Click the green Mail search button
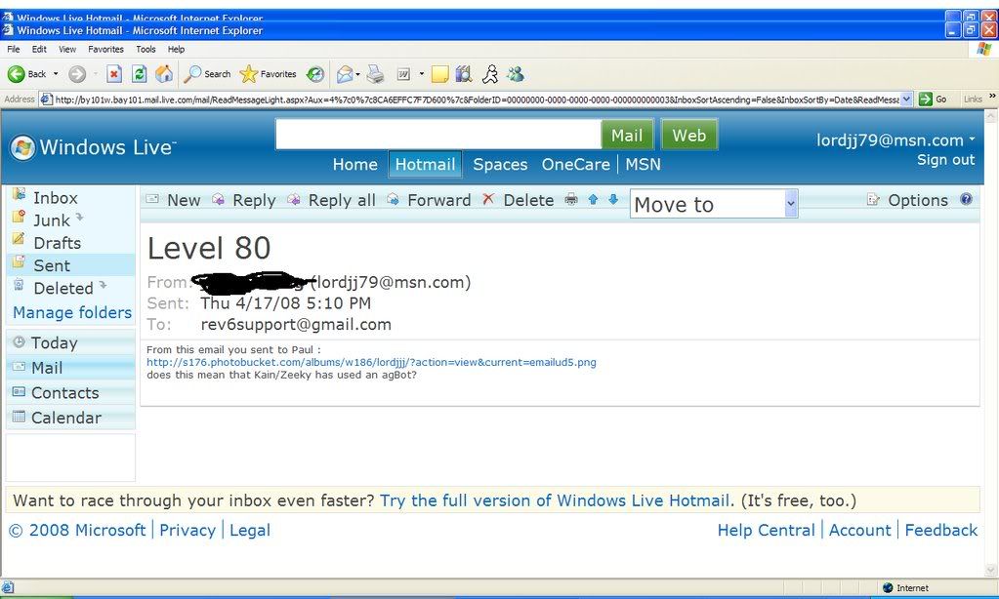 627,135
